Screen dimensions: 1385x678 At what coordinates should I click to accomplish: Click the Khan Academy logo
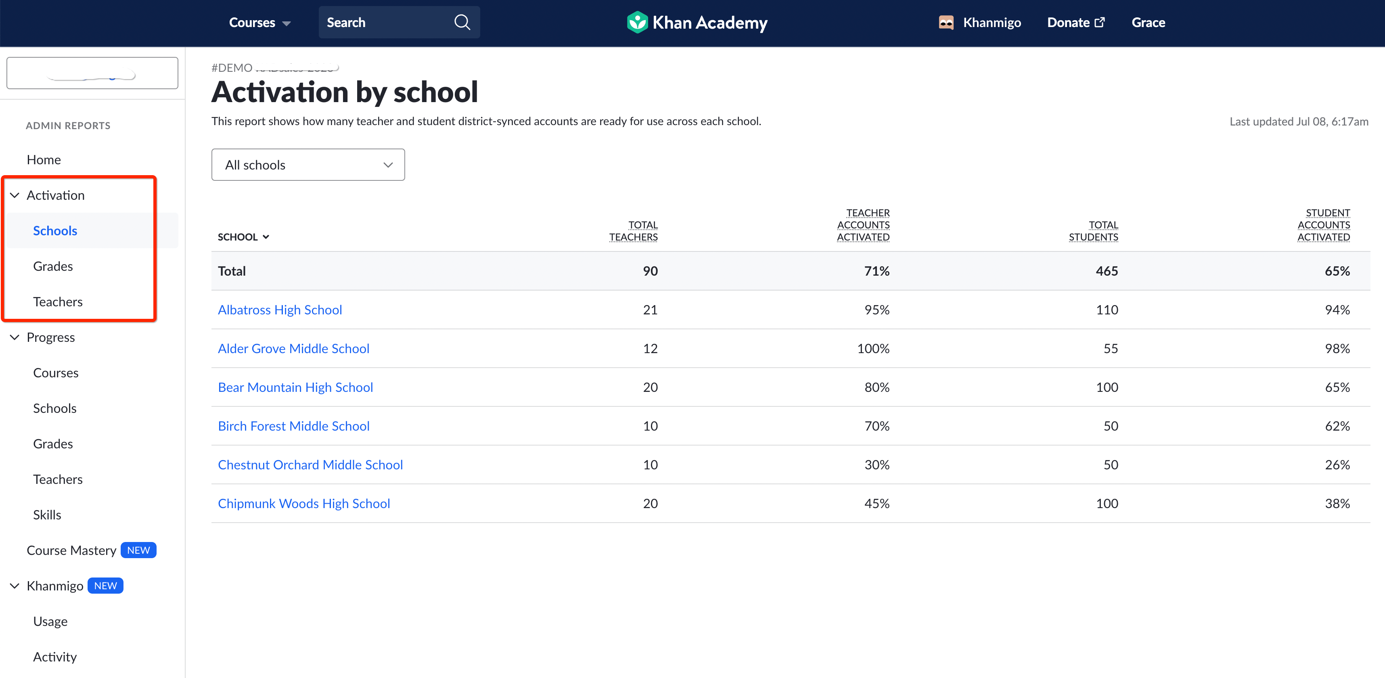click(x=696, y=22)
